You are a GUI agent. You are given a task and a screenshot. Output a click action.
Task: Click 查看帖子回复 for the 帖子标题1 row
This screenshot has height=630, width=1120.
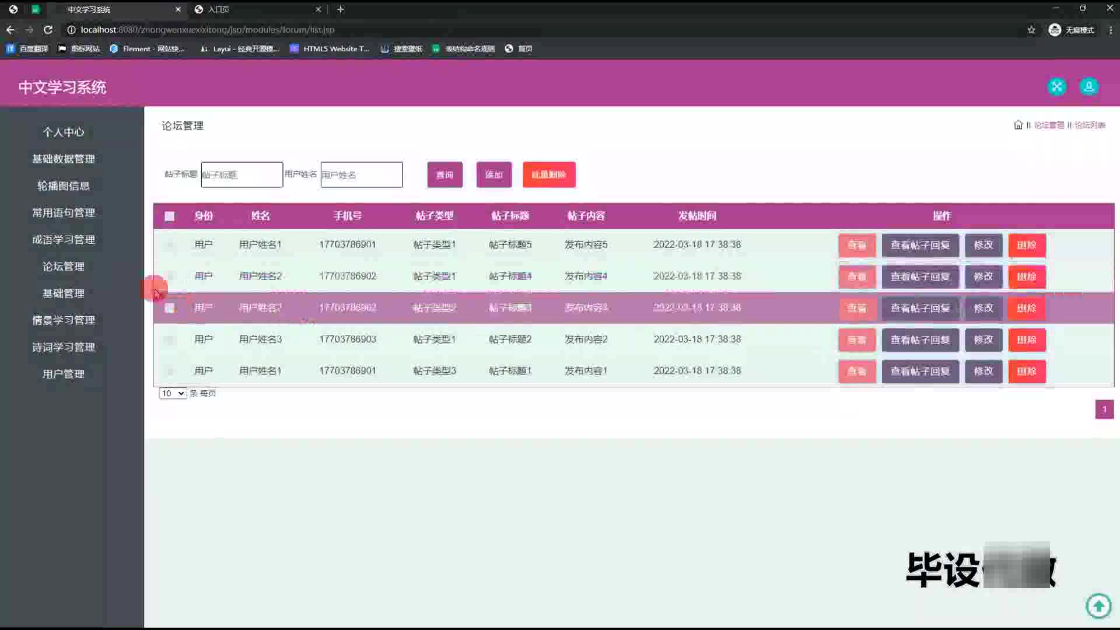point(920,371)
